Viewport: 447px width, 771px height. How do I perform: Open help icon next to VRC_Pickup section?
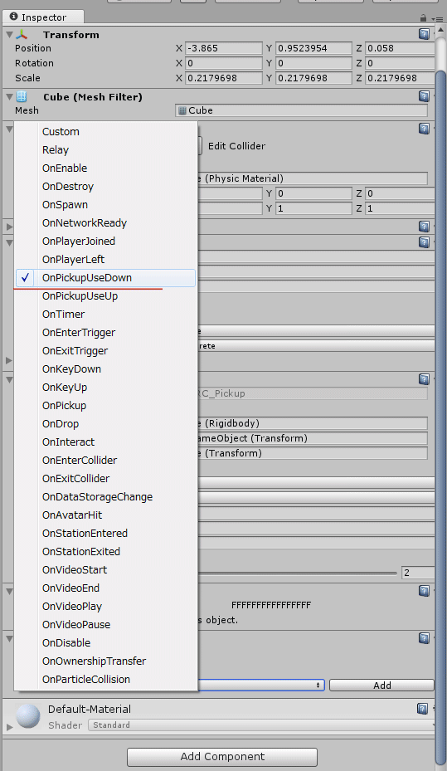pyautogui.click(x=424, y=379)
